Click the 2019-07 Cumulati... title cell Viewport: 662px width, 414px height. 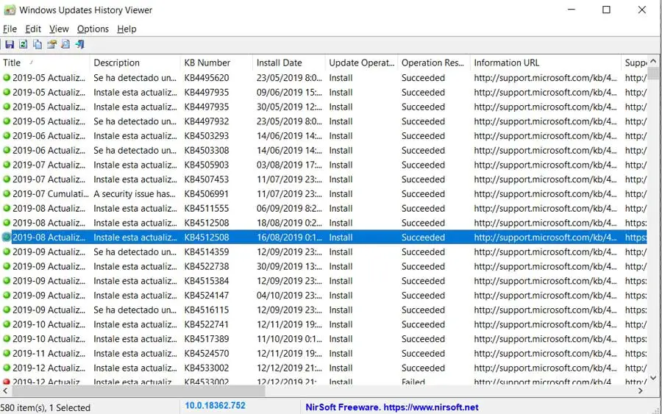[x=50, y=193]
